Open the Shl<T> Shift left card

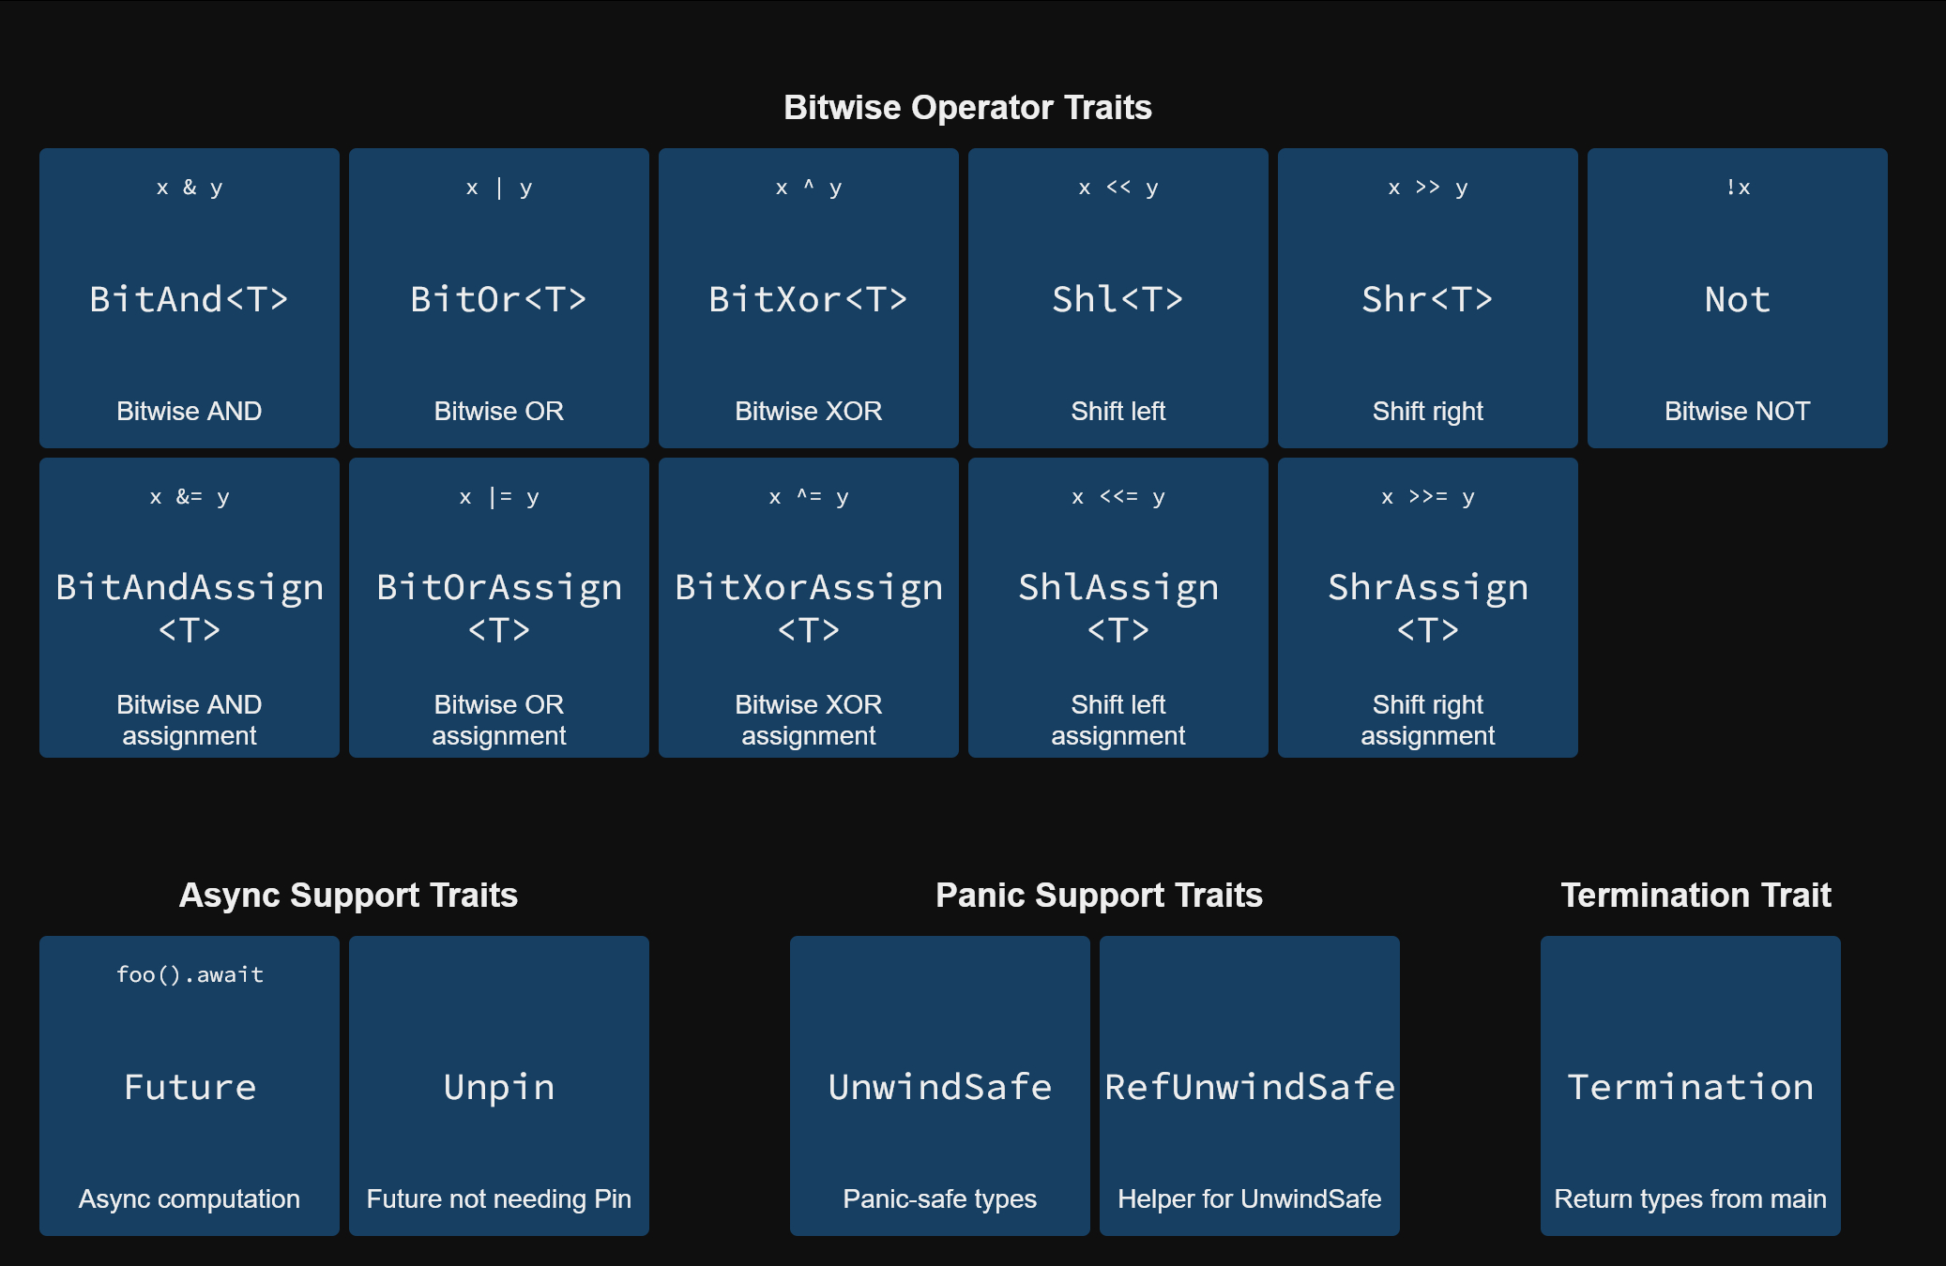tap(1118, 298)
